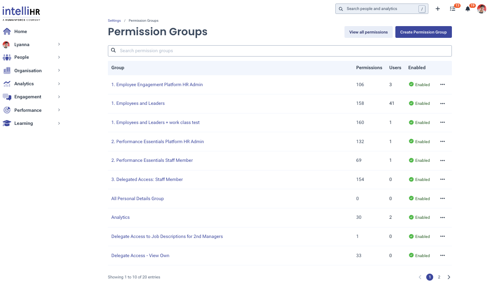This screenshot has width=488, height=288.
Task: Click the permission groups search field
Action: point(280,50)
